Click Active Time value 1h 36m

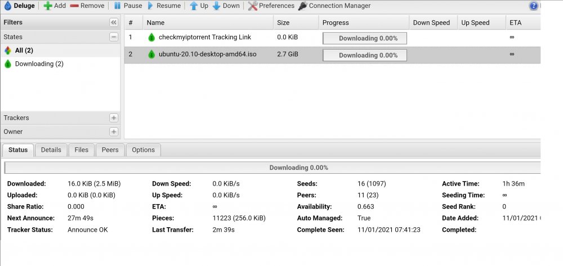[513, 183]
